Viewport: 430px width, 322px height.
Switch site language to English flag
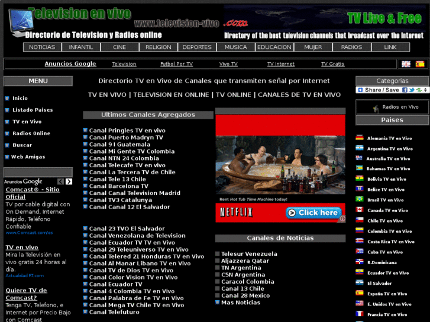406,64
